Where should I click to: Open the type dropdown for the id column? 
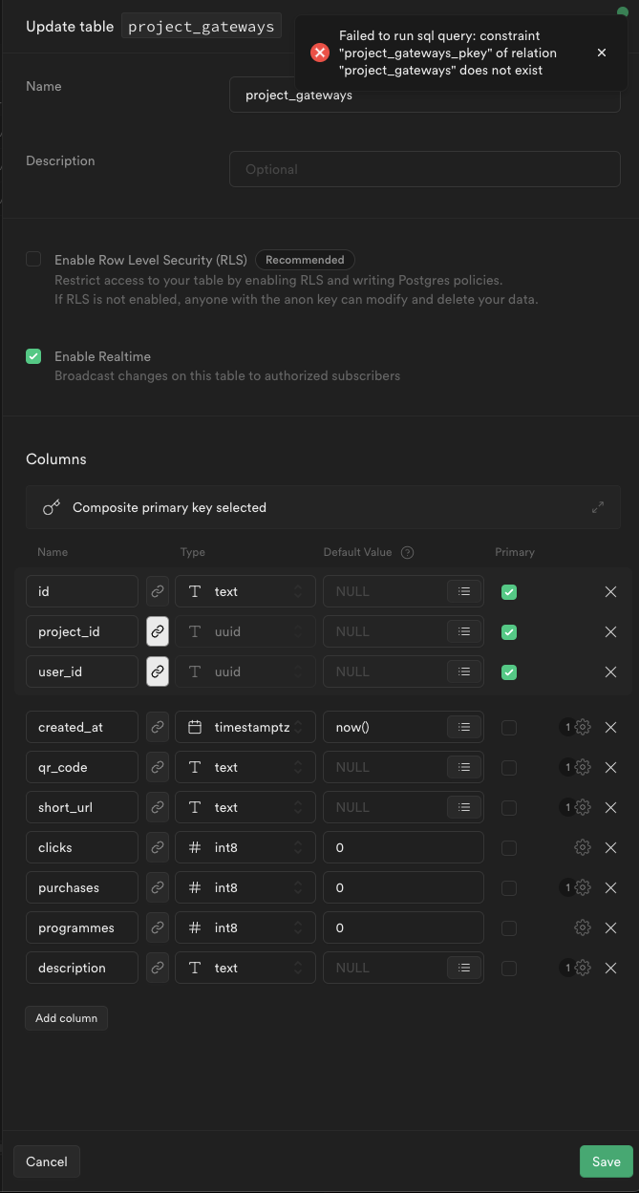pos(245,591)
